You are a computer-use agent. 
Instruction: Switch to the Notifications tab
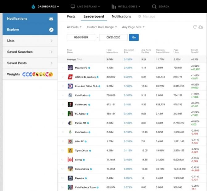tap(121, 17)
